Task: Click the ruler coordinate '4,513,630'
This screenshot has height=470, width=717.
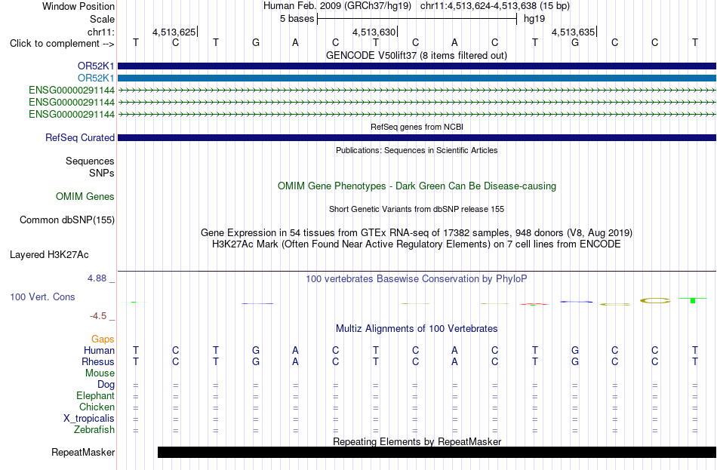Action: [374, 32]
